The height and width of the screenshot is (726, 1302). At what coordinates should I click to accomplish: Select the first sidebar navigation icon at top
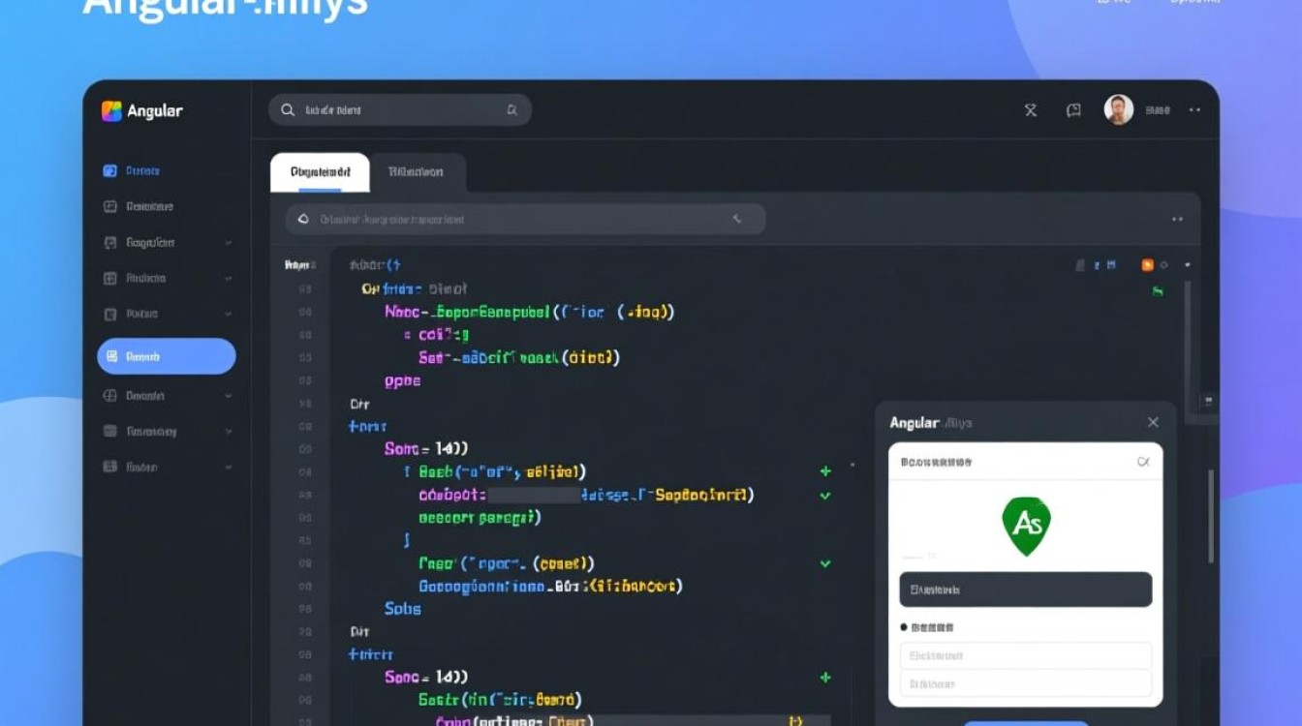[x=109, y=170]
